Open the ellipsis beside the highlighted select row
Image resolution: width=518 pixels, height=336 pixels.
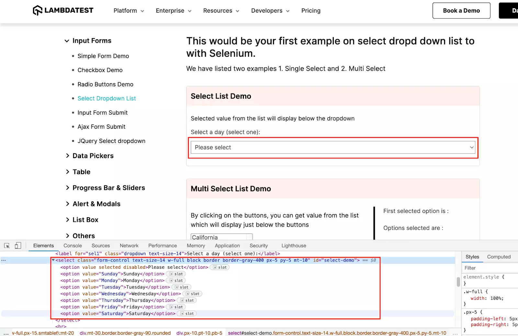4,260
